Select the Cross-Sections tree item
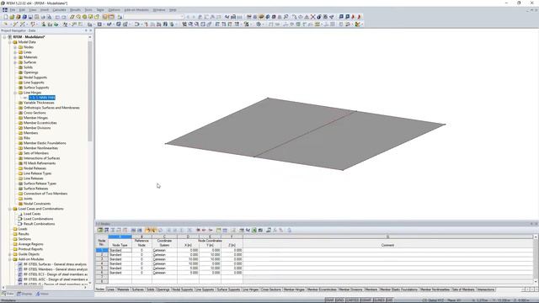 point(35,113)
